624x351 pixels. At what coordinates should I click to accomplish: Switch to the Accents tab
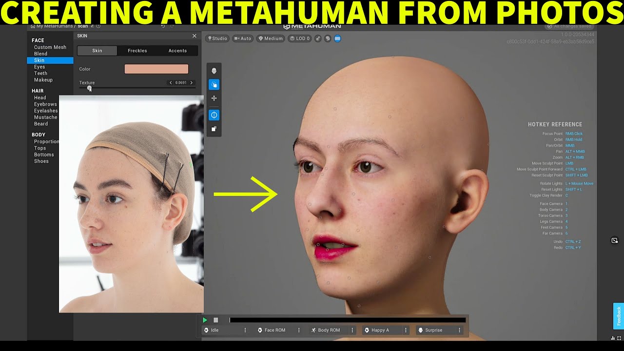(x=177, y=50)
